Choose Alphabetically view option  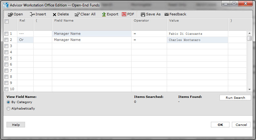pyautogui.click(x=8, y=109)
